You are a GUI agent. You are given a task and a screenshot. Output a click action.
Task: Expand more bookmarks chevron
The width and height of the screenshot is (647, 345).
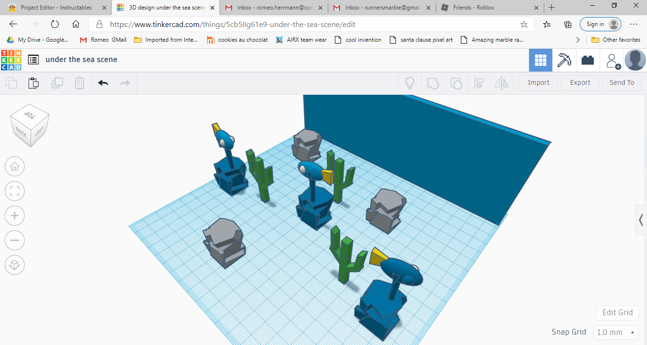tap(578, 40)
